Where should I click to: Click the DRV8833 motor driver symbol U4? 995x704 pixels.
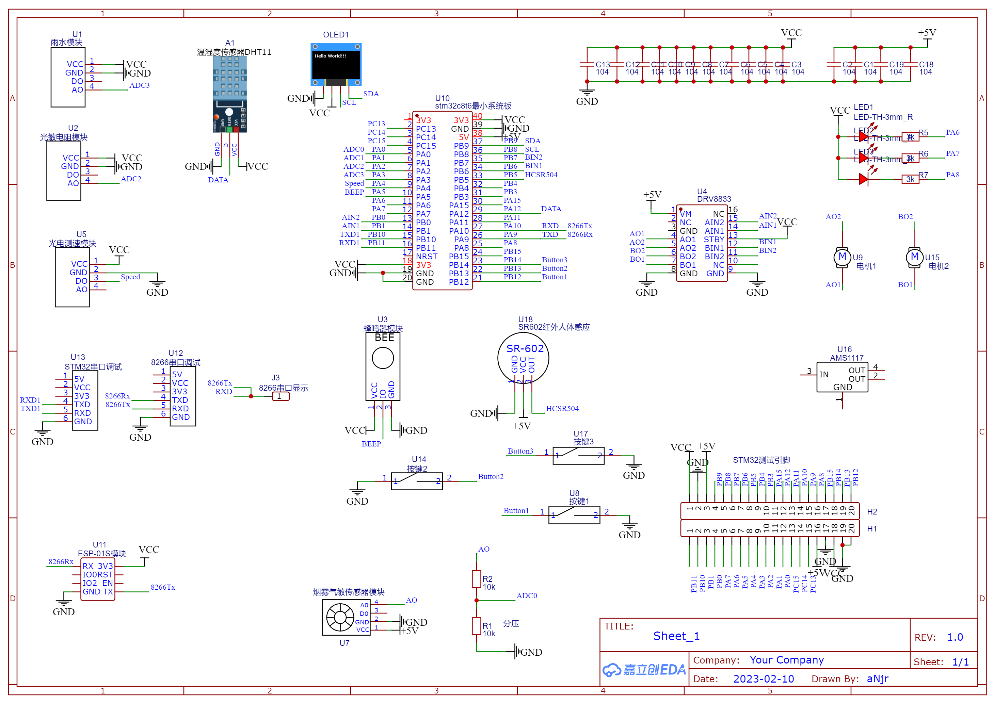702,243
